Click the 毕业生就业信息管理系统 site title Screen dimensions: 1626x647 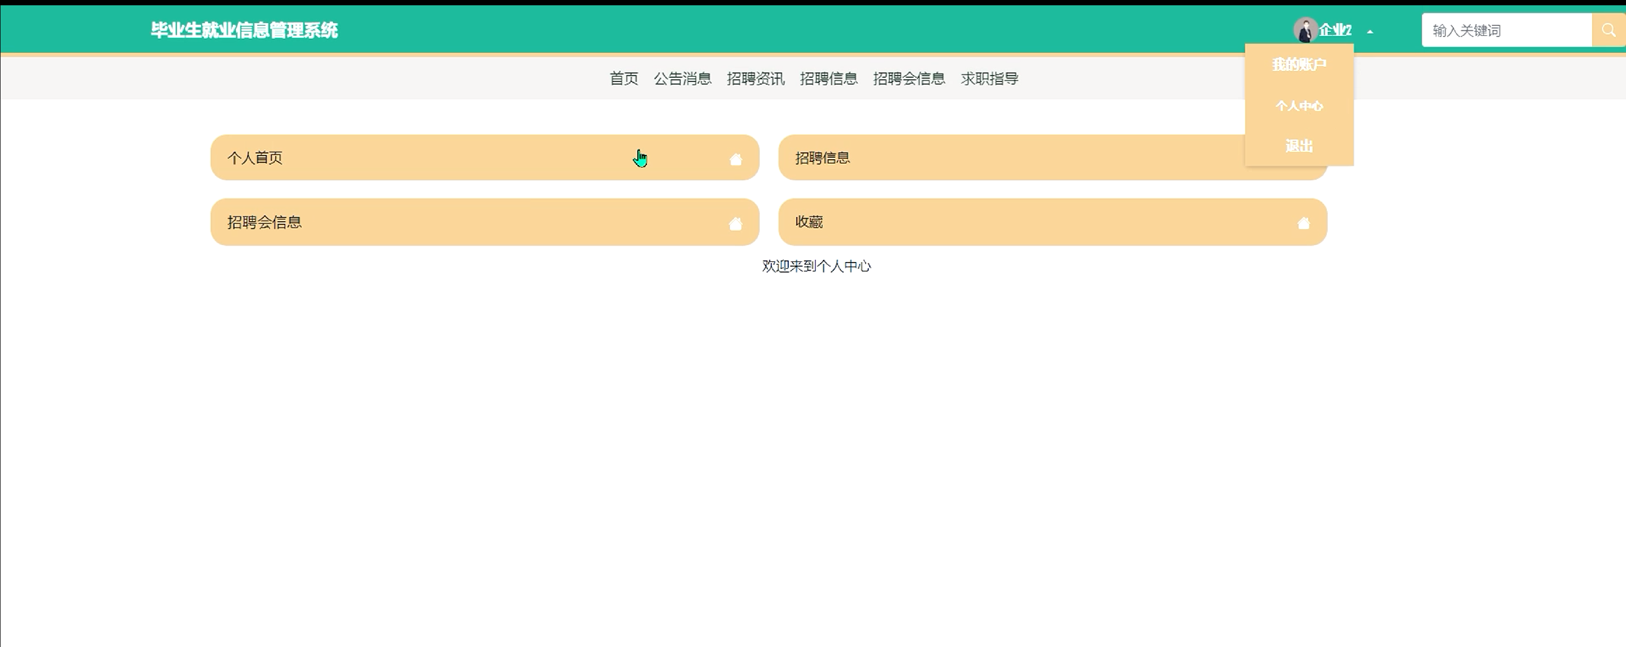click(x=244, y=30)
